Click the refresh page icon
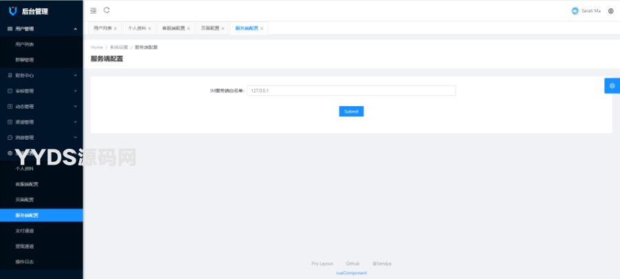 coord(107,10)
